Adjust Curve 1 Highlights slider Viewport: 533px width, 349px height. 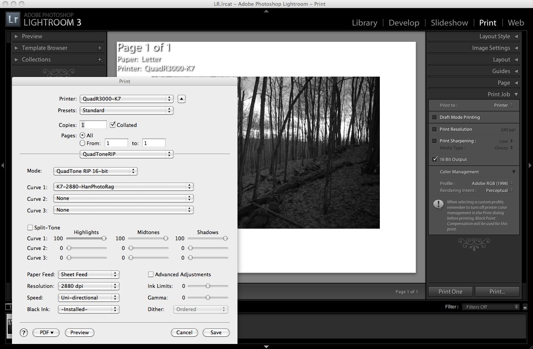click(x=104, y=238)
